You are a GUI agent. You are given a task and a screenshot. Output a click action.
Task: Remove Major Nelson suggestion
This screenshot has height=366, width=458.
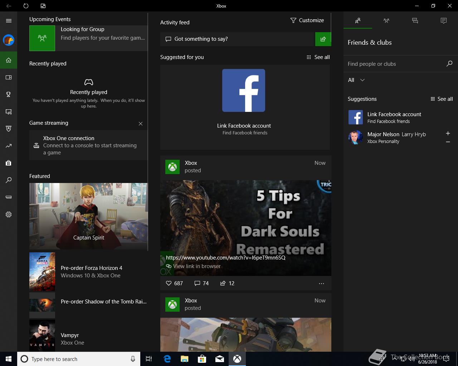point(448,142)
